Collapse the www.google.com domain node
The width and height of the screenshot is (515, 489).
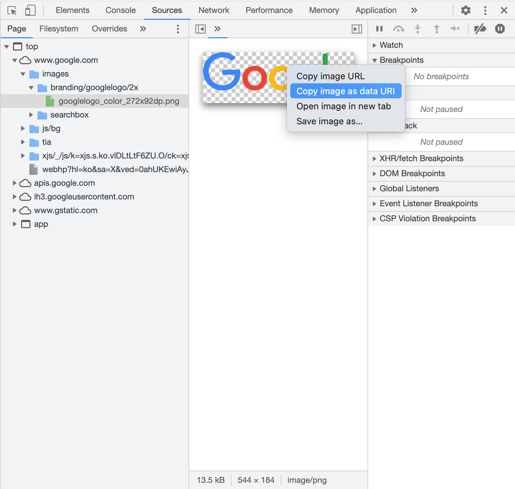click(15, 60)
